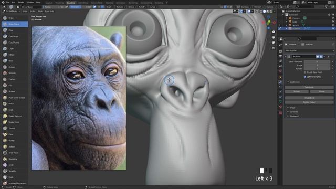Select the Clay Thumb brush
This screenshot has height=189, width=336.
[x=15, y=43]
